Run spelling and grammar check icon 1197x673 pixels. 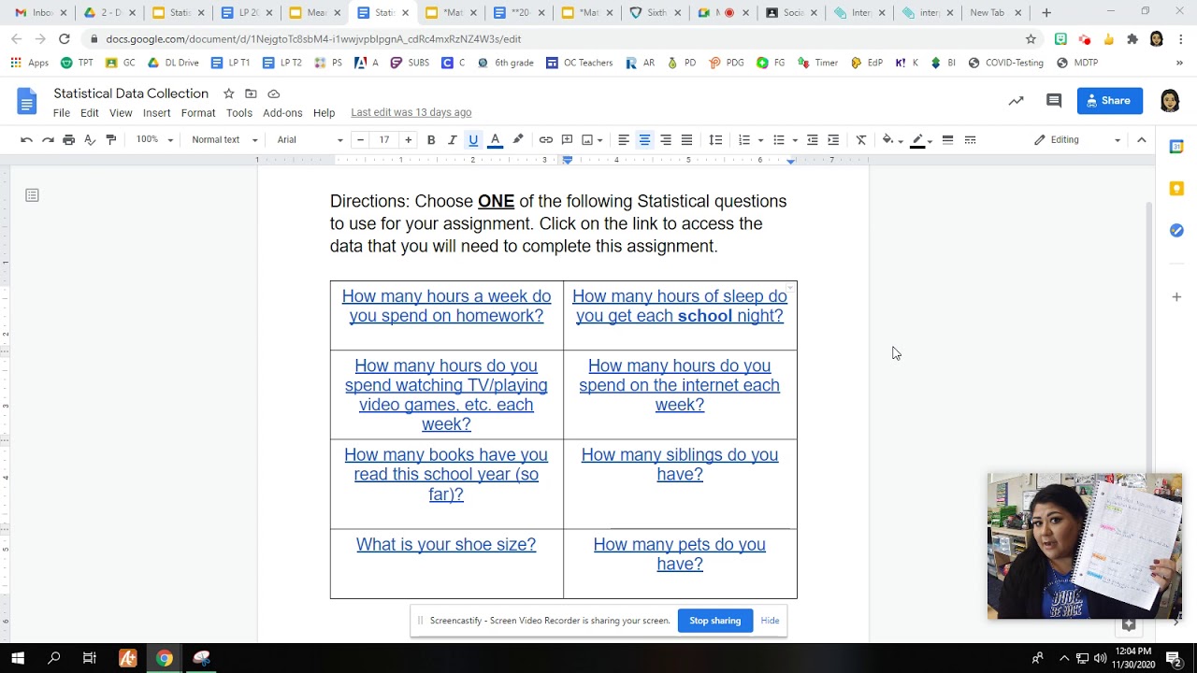[x=90, y=140]
